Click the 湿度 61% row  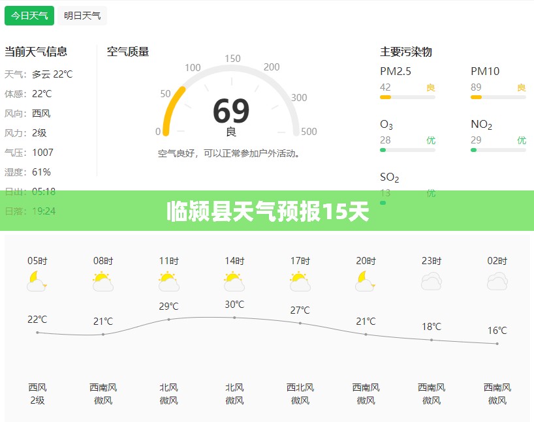pos(27,172)
